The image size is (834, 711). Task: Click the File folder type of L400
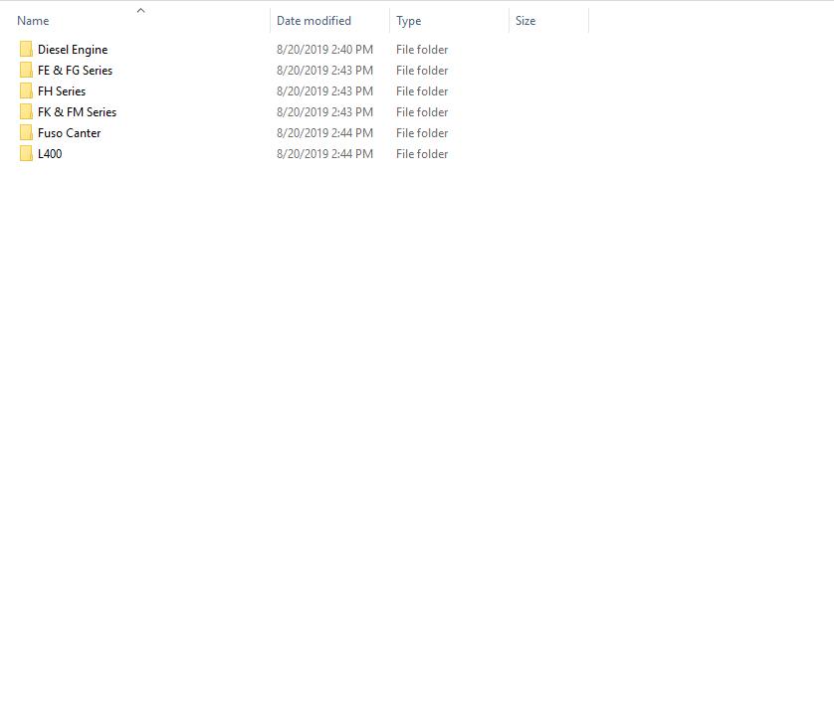click(422, 153)
